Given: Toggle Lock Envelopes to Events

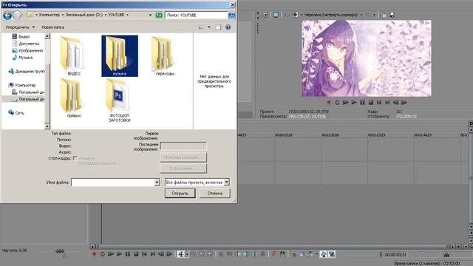Looking at the screenshot, I should pyautogui.click(x=323, y=254).
